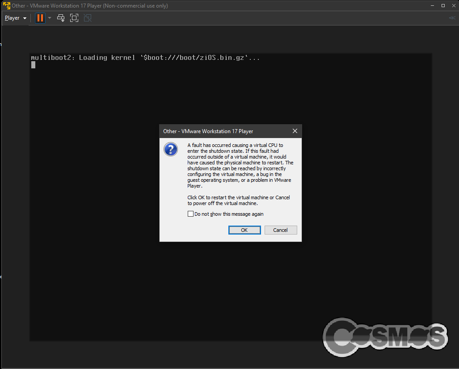Click the small VM icon on dialog title bar
Viewport: 459px width, 369px height.
[164, 131]
